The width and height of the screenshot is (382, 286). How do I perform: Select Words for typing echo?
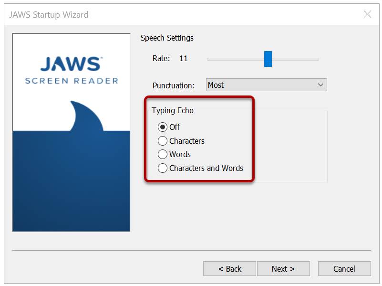163,154
